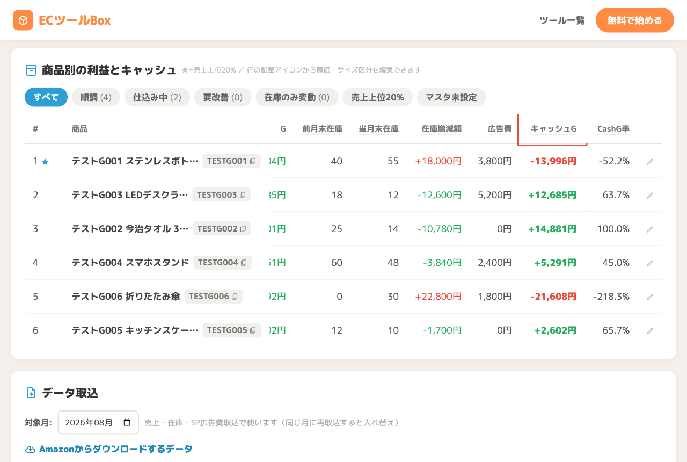The image size is (687, 462).
Task: Click the 在庫増減額 column header
Action: point(441,129)
